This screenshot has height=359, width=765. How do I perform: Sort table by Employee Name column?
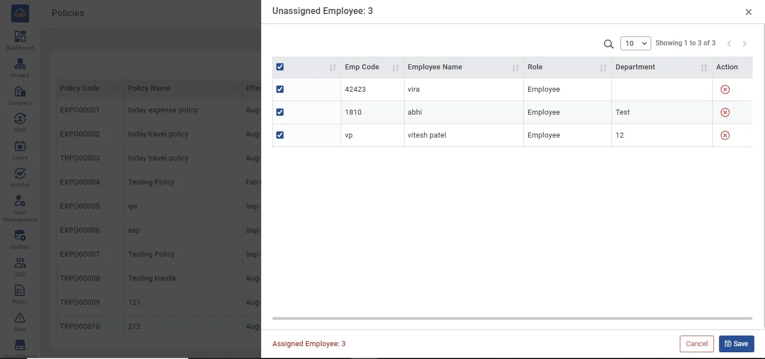pyautogui.click(x=515, y=68)
